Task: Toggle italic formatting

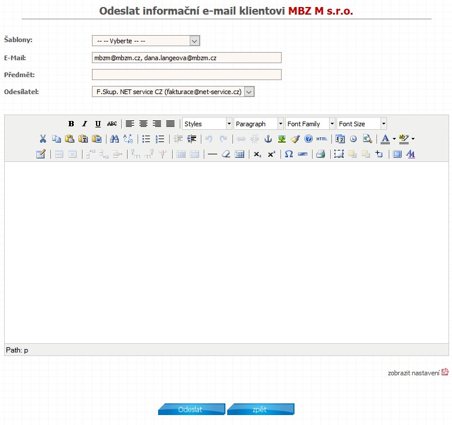Action: coord(84,124)
